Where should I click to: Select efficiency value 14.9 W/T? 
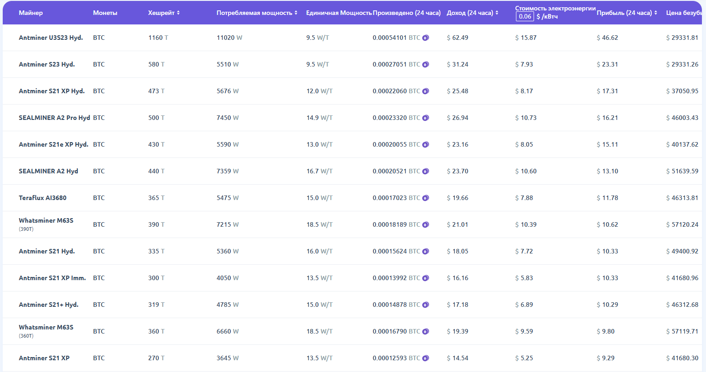[x=320, y=118]
